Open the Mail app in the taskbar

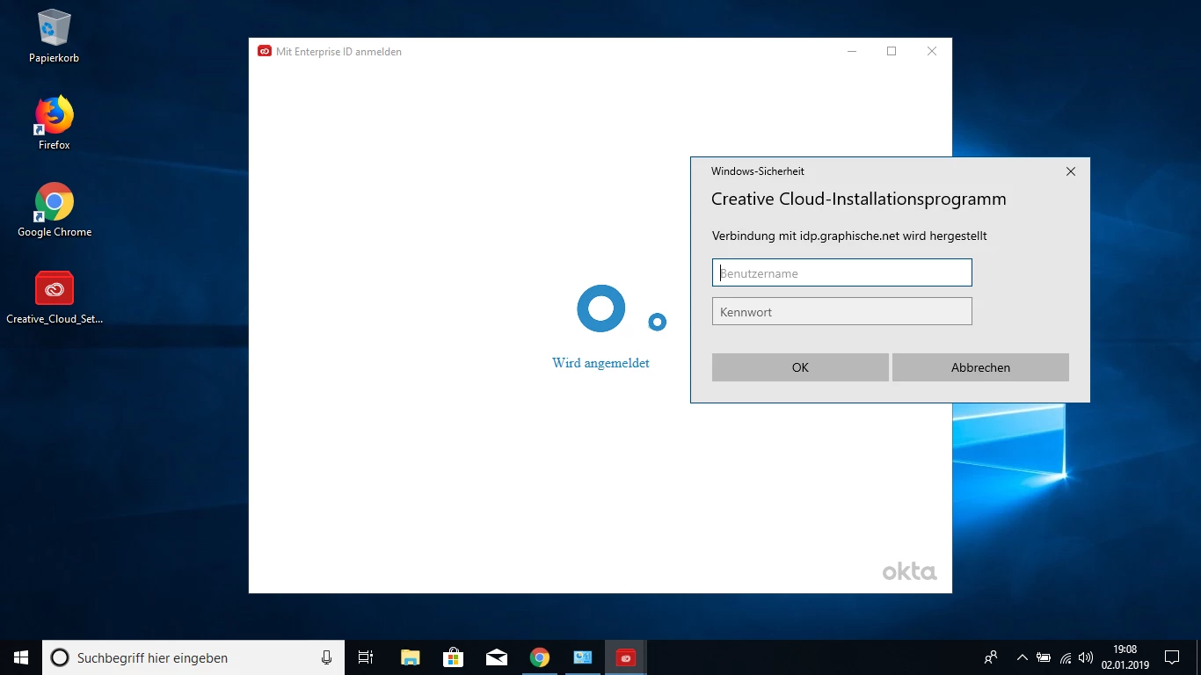coord(496,657)
